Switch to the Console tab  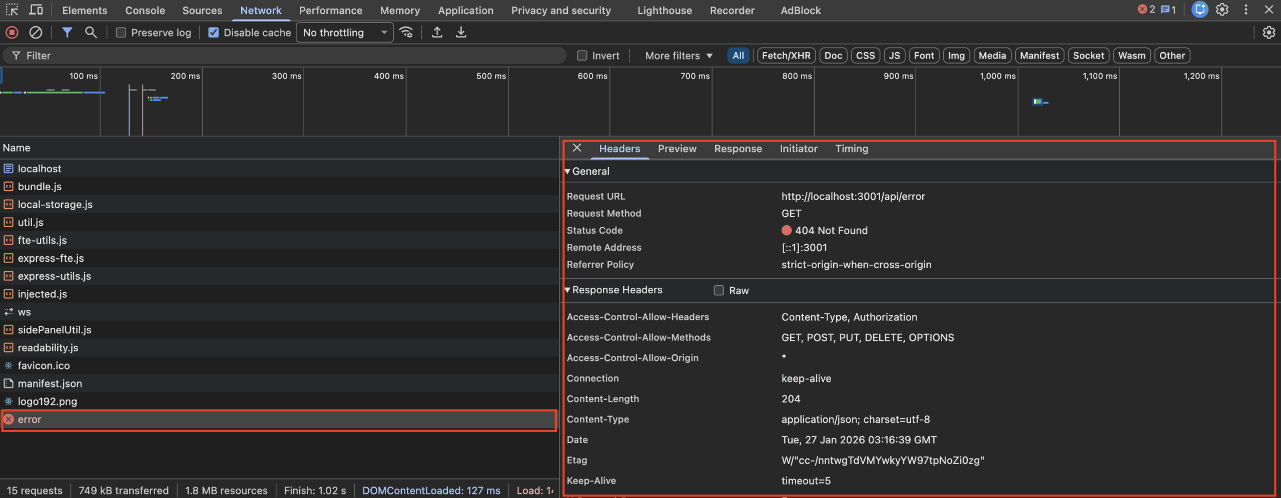145,10
